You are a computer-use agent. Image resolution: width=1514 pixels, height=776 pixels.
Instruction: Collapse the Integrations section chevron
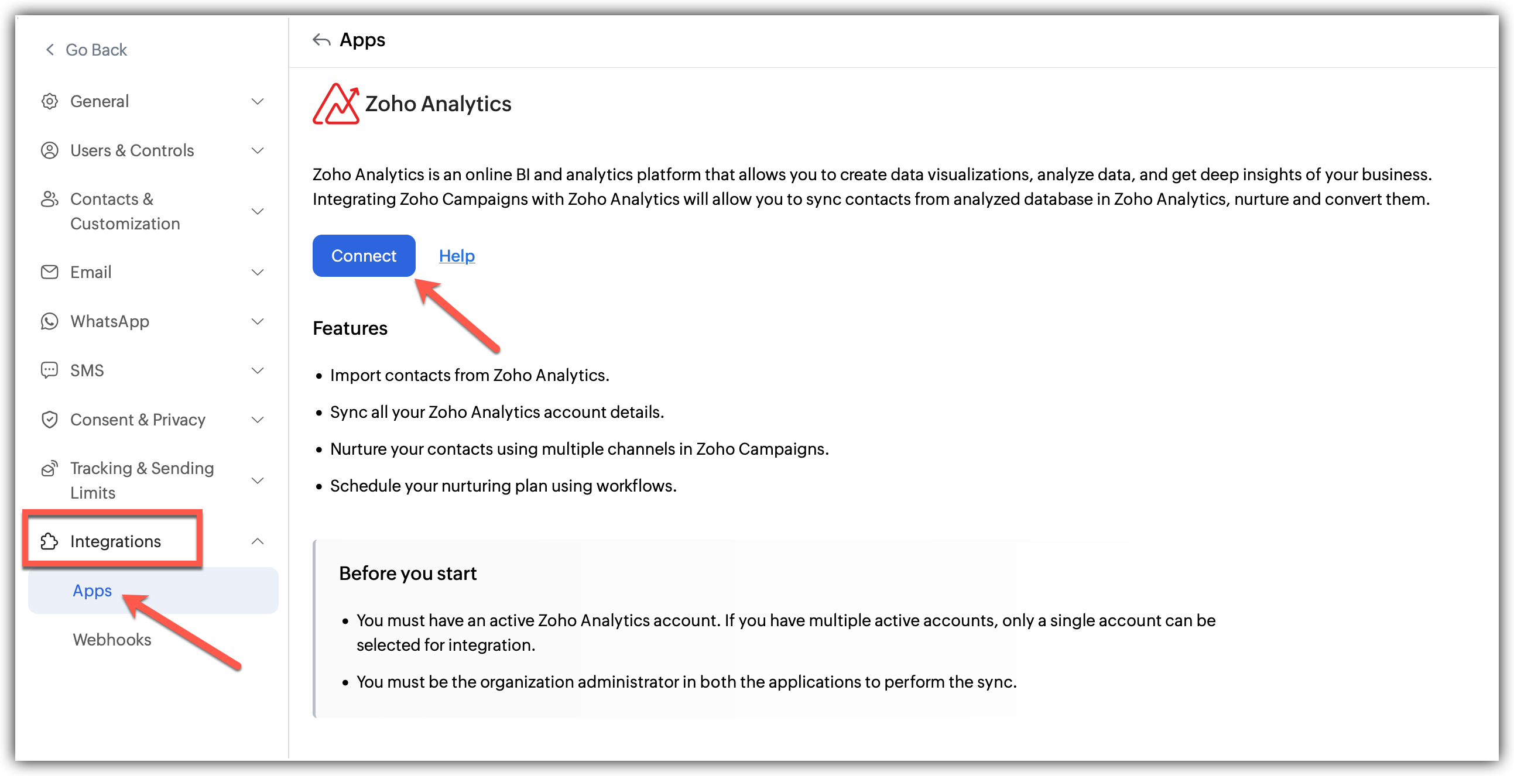258,541
